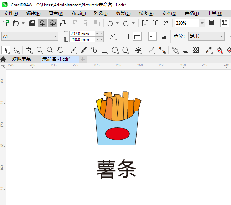Click the 薯条 text object
The height and width of the screenshot is (205, 231).
[116, 169]
